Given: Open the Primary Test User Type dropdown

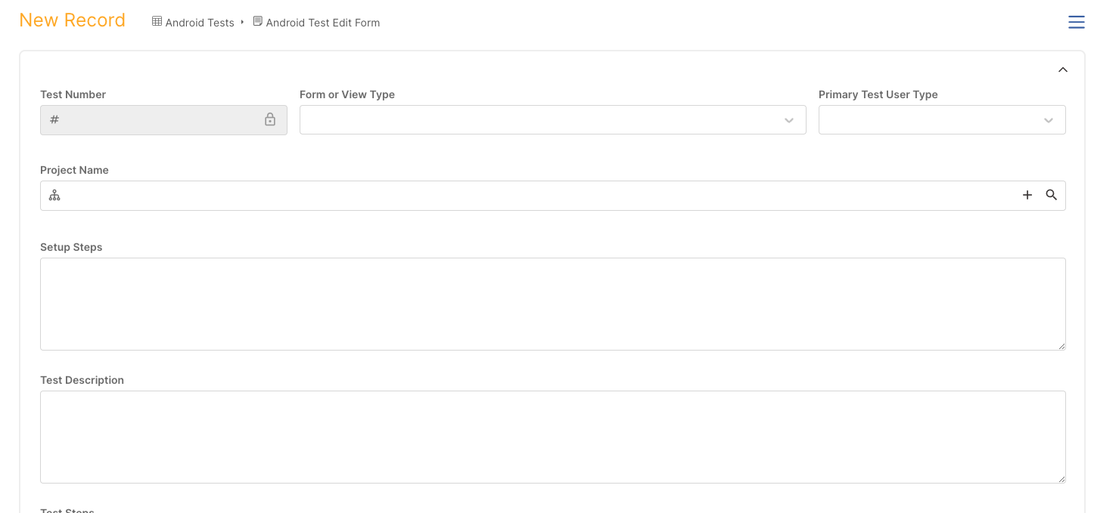Looking at the screenshot, I should [x=942, y=119].
